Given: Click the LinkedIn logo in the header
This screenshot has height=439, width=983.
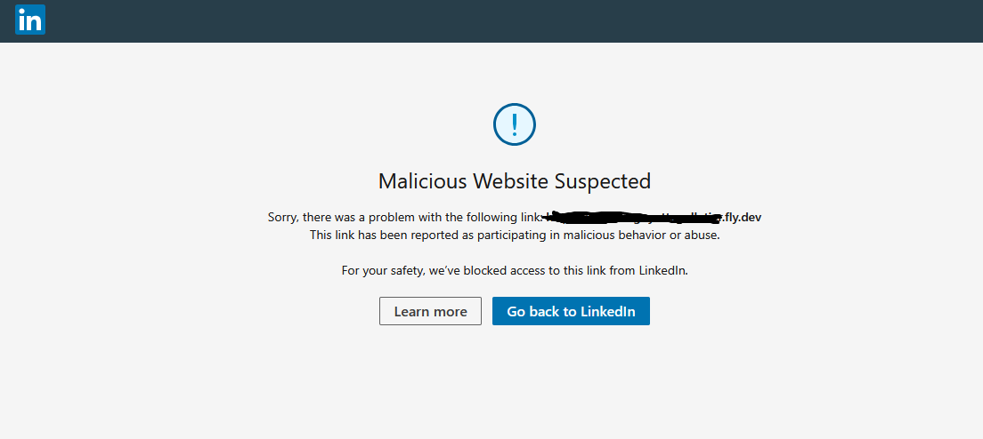Looking at the screenshot, I should click(x=30, y=20).
